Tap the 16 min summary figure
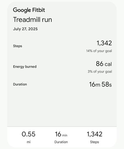124x149 pixels. click(x=61, y=134)
